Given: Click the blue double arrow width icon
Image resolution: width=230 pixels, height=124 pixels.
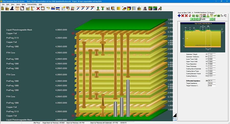Looking at the screenshot, I should click(x=175, y=119).
